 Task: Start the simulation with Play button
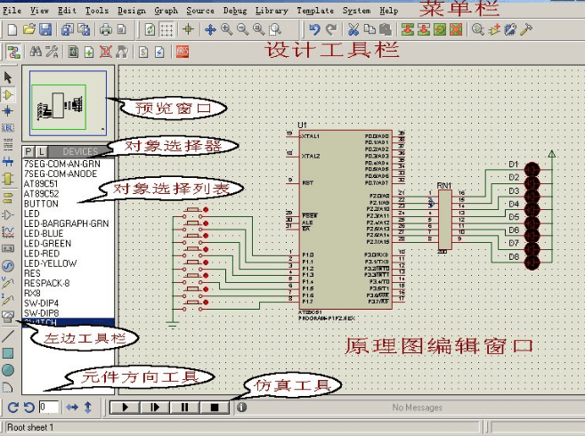pyautogui.click(x=126, y=407)
